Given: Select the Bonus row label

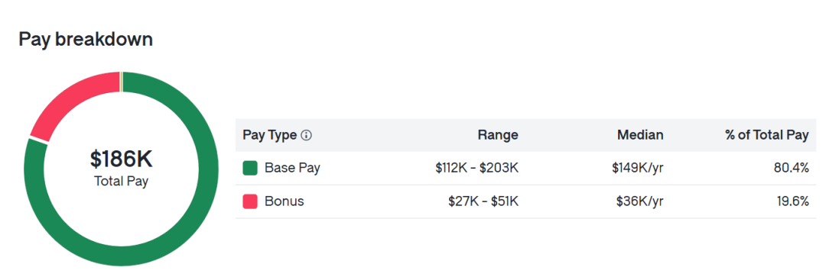Looking at the screenshot, I should 285,201.
